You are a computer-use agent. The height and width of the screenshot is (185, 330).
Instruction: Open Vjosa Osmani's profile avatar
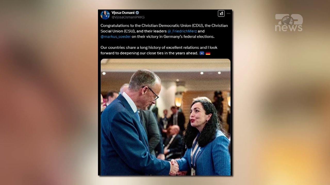click(x=105, y=15)
